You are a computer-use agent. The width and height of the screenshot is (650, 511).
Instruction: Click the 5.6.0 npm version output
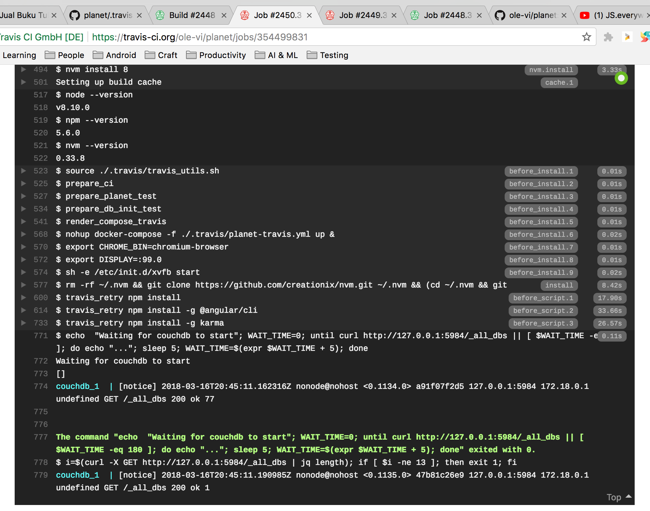(68, 133)
